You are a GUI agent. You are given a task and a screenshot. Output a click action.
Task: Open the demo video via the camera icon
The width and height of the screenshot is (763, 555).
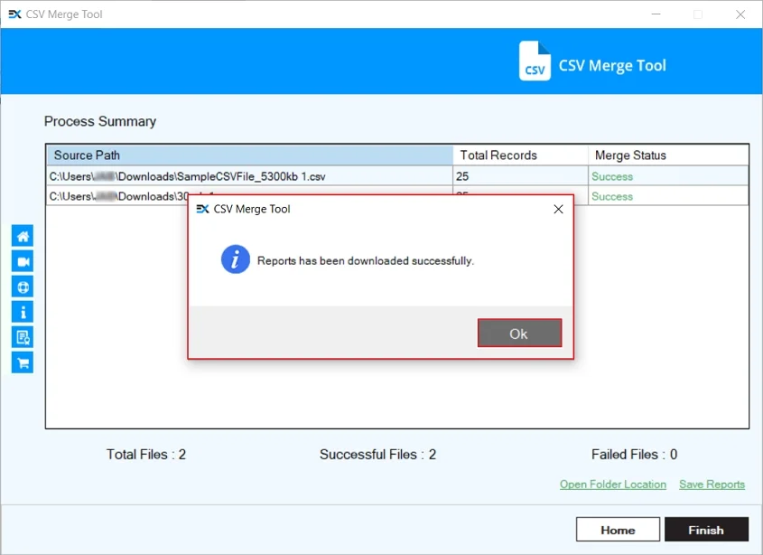pos(22,261)
